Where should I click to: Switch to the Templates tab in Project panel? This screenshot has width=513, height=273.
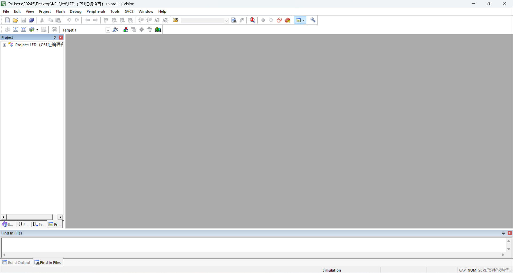39,224
